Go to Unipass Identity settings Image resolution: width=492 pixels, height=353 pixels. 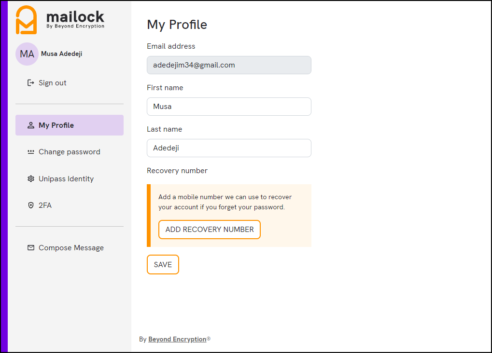click(66, 178)
